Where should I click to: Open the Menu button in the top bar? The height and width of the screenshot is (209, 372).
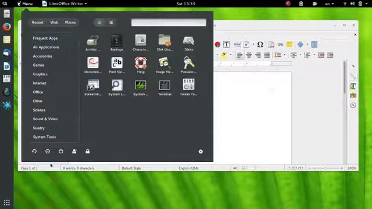coord(25,3)
